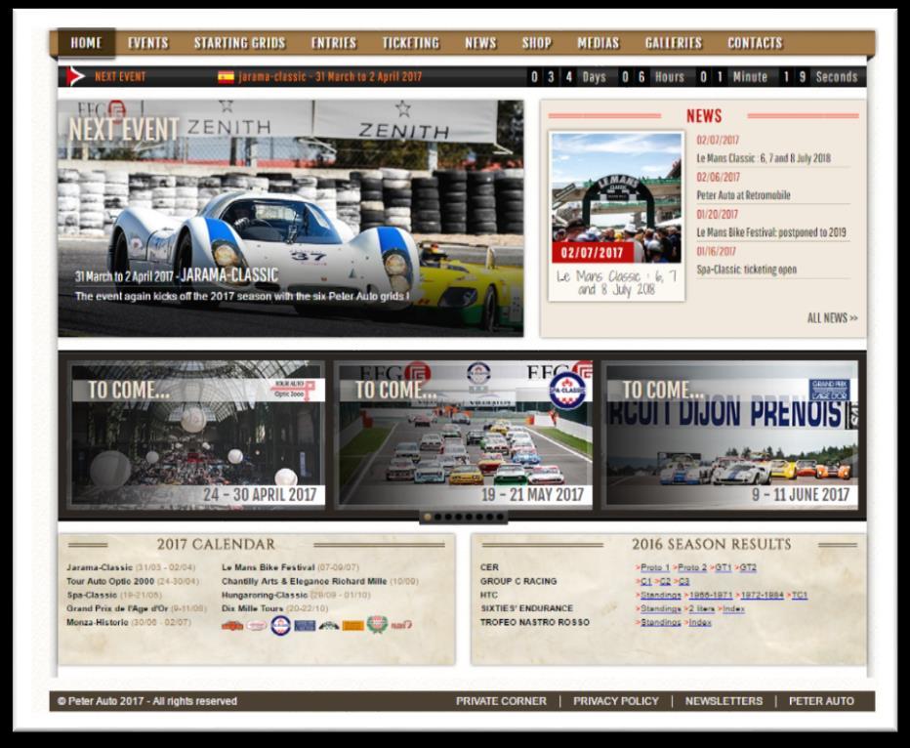Open HTC 1972-1984 results
The height and width of the screenshot is (748, 910).
[x=762, y=595]
